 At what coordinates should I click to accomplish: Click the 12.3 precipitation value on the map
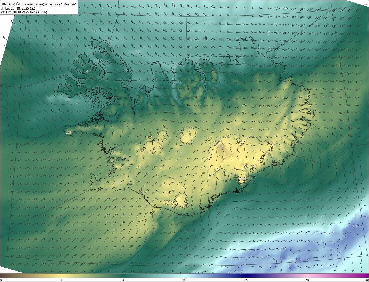353,227
